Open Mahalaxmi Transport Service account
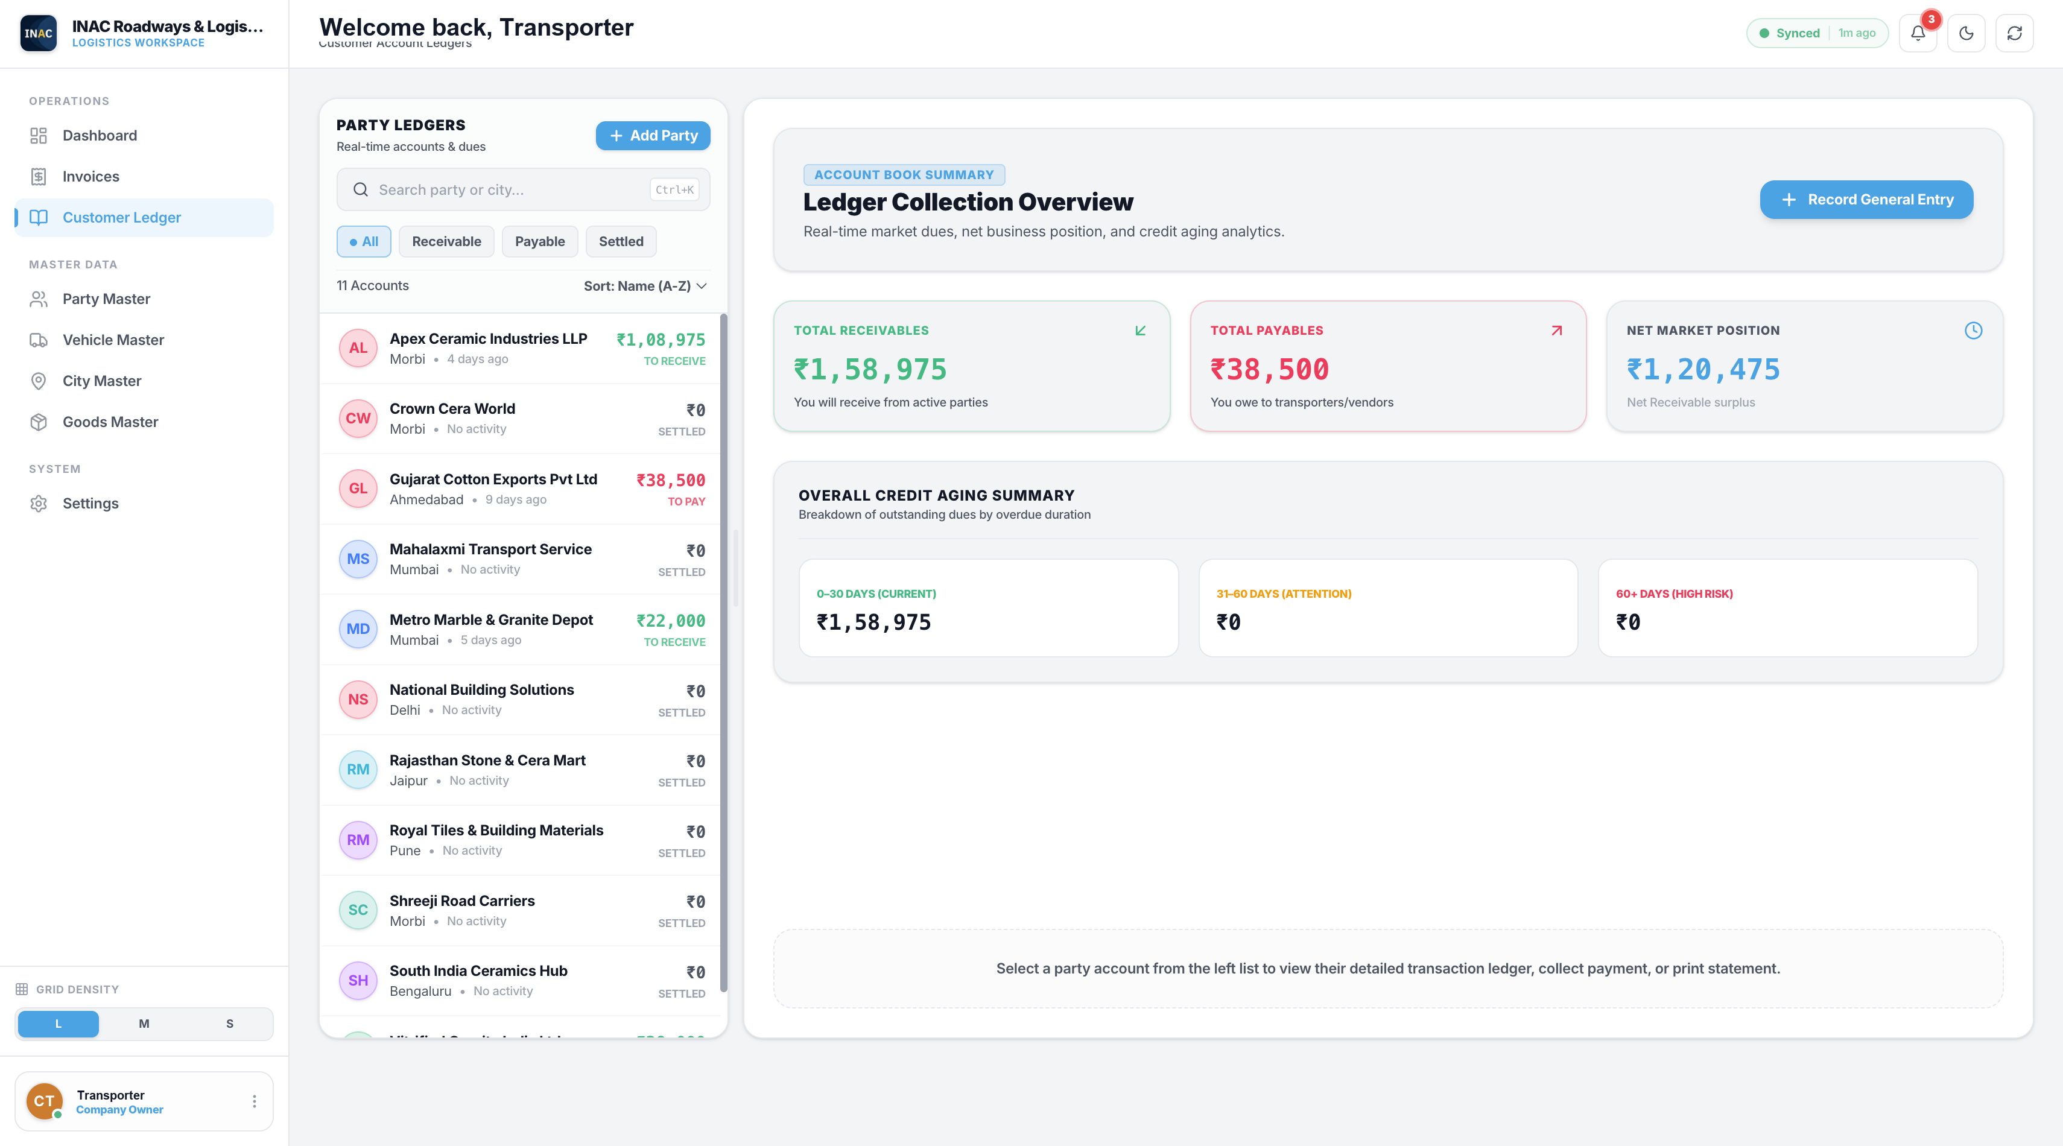The image size is (2063, 1146). [x=521, y=559]
